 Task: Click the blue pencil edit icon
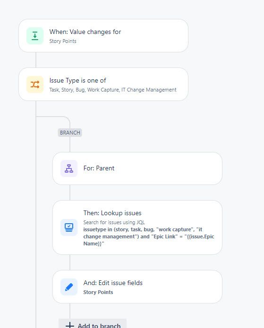coord(69,287)
